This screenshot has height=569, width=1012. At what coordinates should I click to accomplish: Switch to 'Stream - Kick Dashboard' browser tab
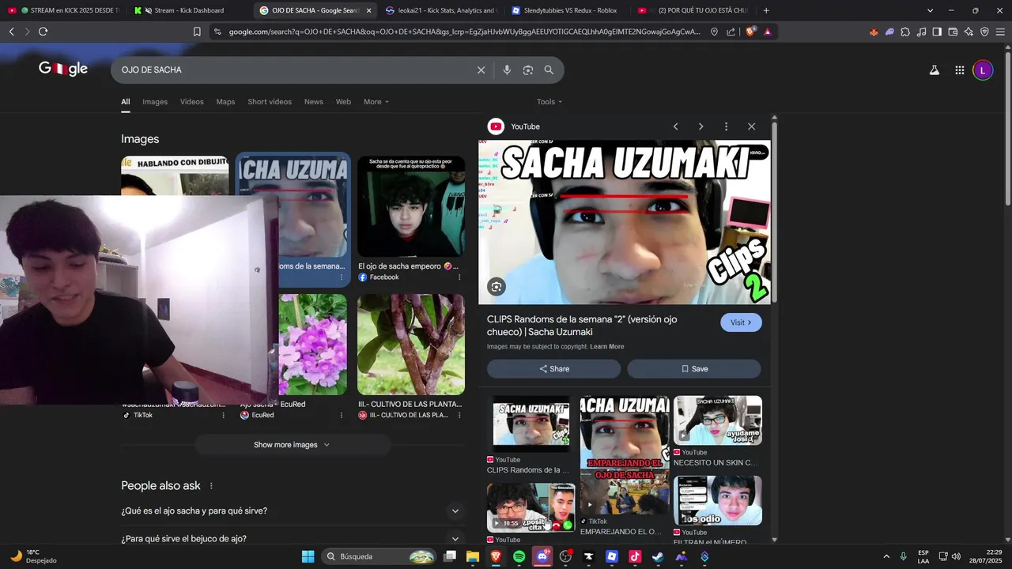(x=188, y=10)
